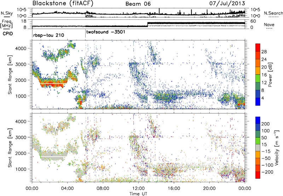
Task: Click the '04:00' time tick label
Action: (x=67, y=189)
